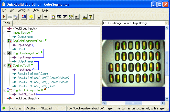Click the cursor with ruler toolbar icon
Image resolution: width=170 pixels, height=112 pixels.
tap(85, 17)
